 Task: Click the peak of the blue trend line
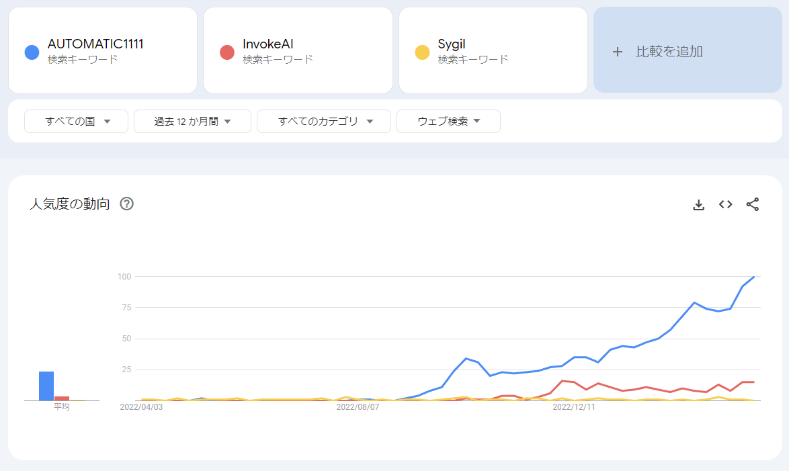(754, 276)
